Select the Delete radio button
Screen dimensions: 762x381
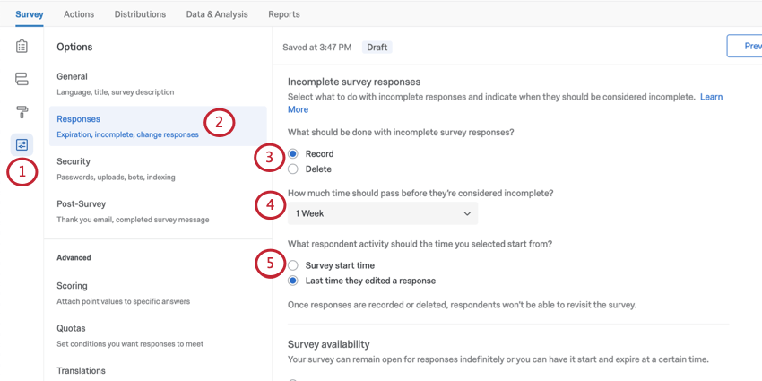pyautogui.click(x=293, y=169)
